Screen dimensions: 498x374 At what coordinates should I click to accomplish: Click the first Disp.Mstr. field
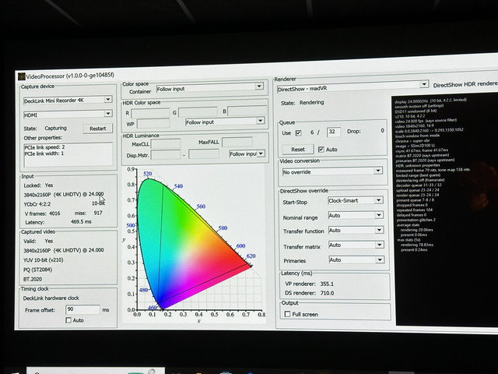(166, 155)
